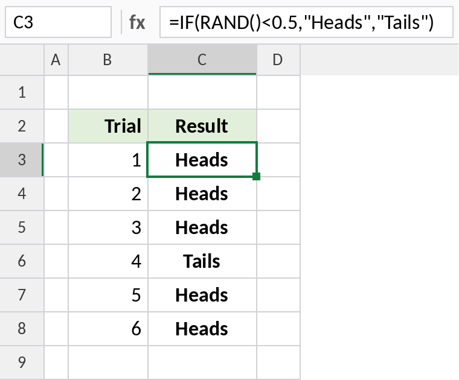Viewport: 459px width, 380px height.
Task: Select column C header
Action: (202, 60)
